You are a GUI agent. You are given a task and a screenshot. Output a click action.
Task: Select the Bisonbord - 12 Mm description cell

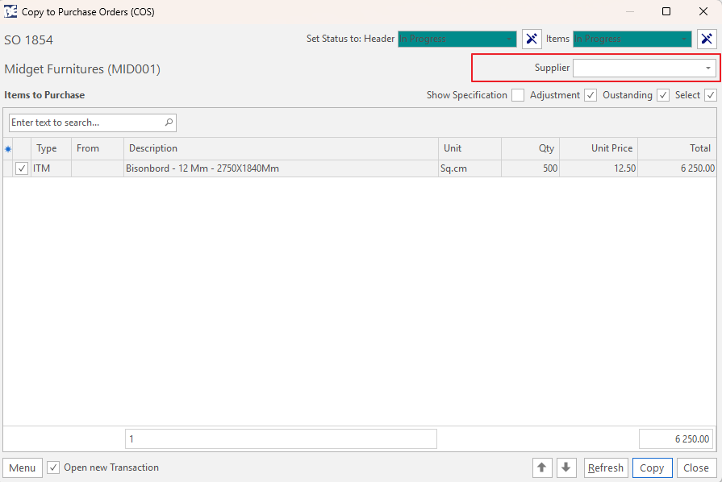(x=281, y=168)
